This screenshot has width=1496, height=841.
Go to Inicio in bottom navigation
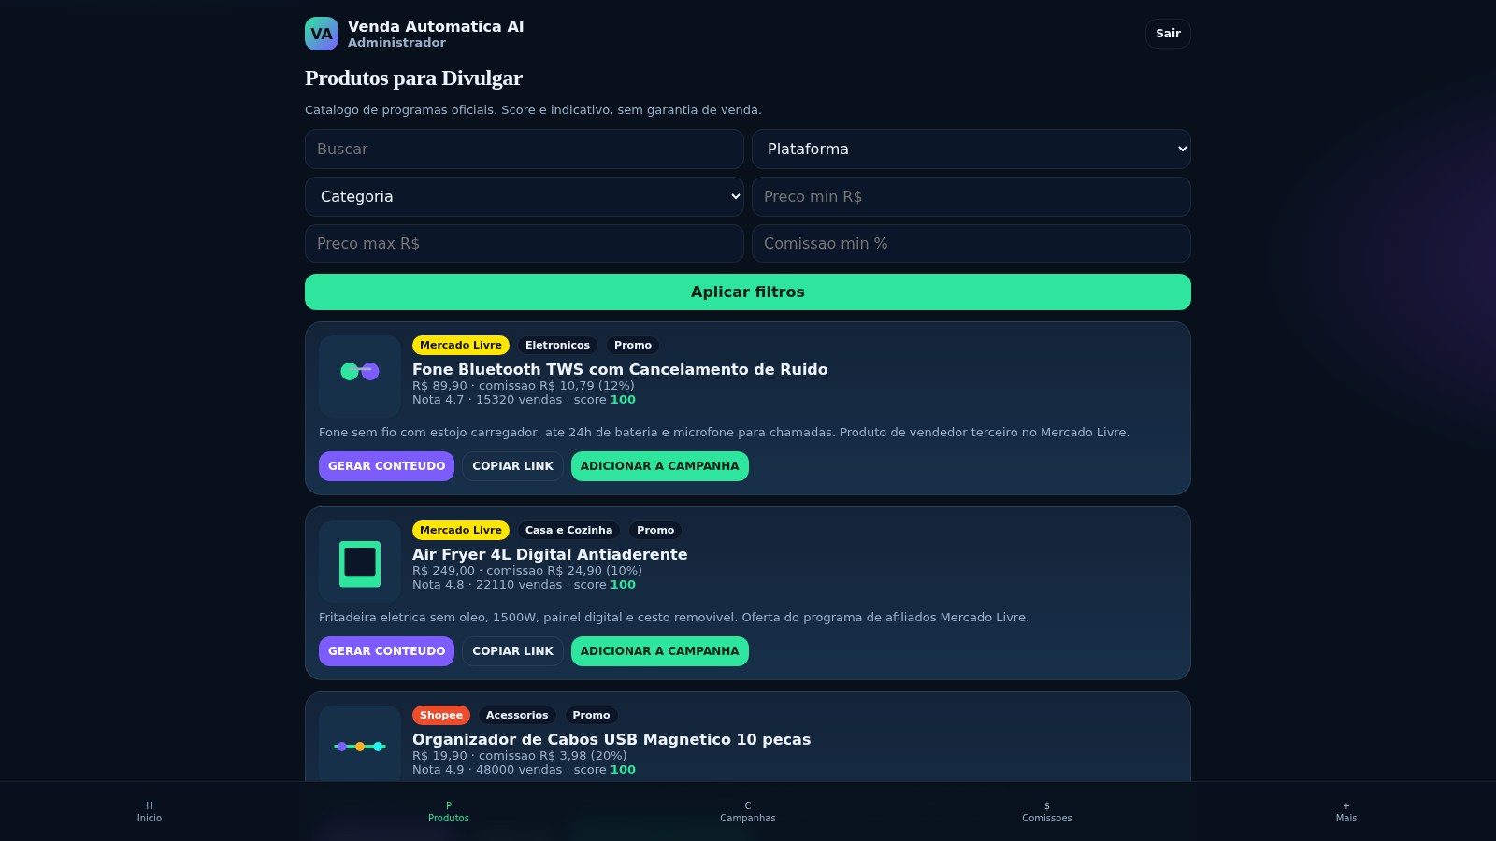coord(150,812)
